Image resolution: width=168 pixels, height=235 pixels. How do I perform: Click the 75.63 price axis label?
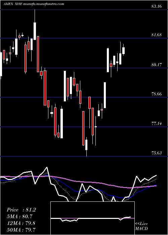[x=157, y=153]
